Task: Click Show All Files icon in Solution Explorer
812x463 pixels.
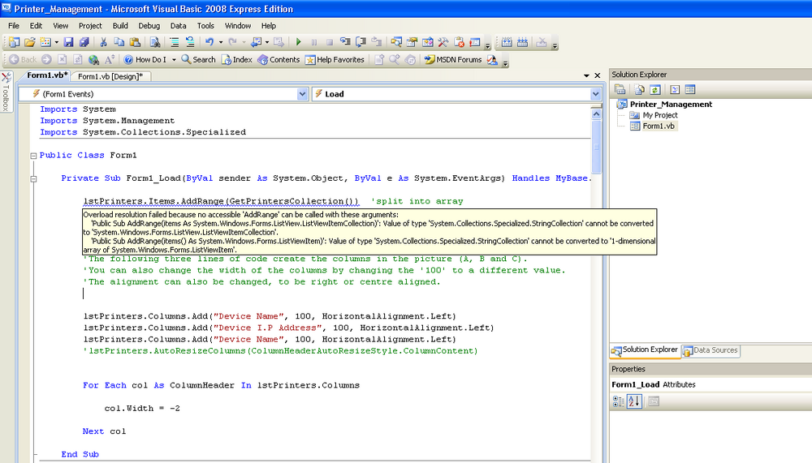Action: pyautogui.click(x=640, y=89)
